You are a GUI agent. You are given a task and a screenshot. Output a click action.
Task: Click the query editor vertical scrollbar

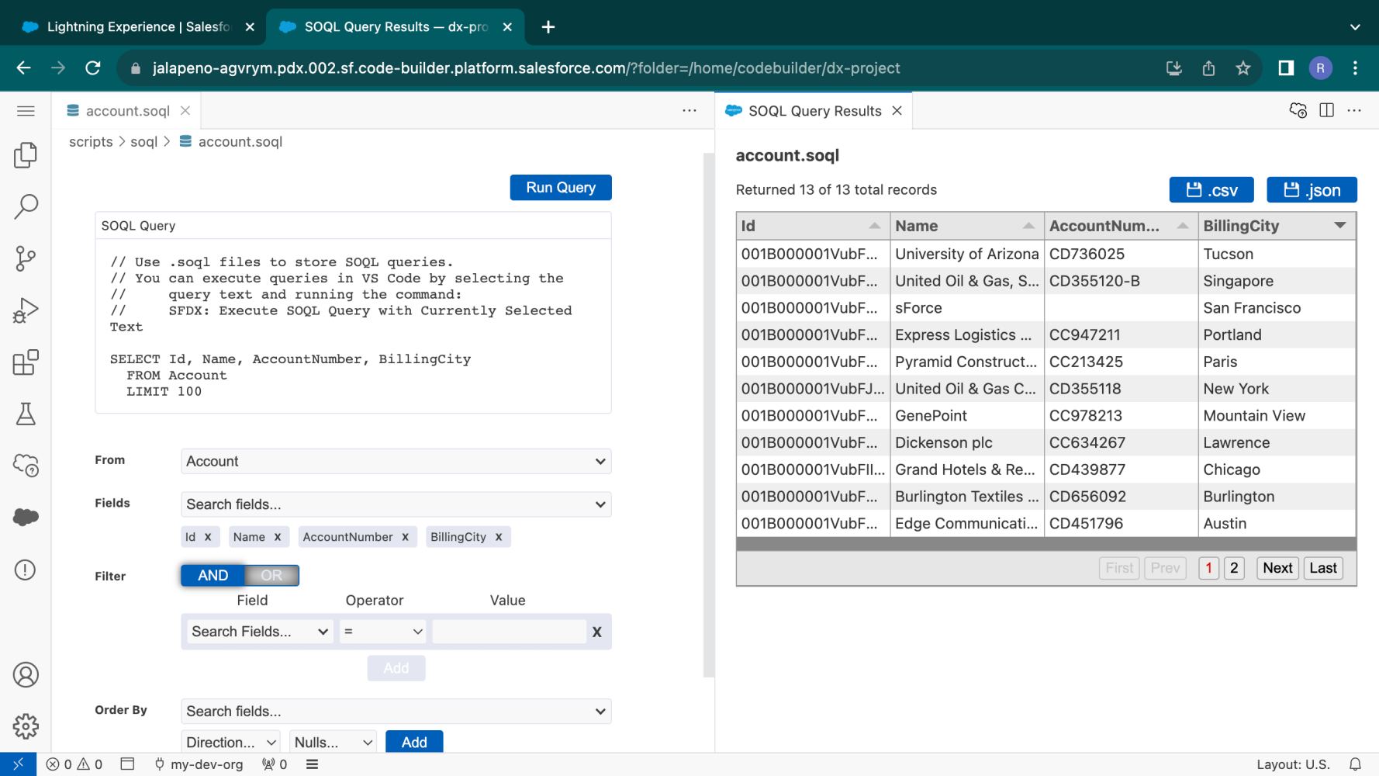coord(708,415)
